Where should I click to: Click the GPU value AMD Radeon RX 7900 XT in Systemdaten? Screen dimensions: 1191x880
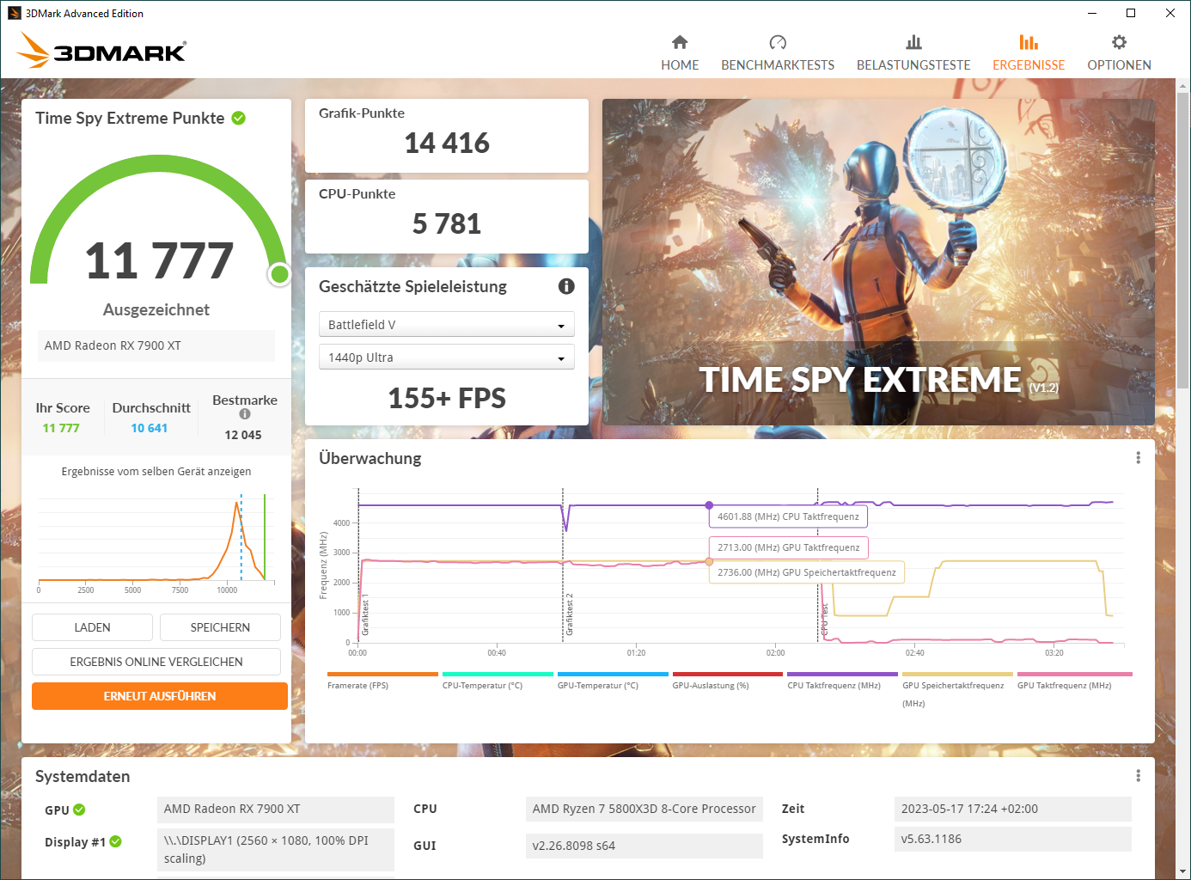click(x=276, y=809)
